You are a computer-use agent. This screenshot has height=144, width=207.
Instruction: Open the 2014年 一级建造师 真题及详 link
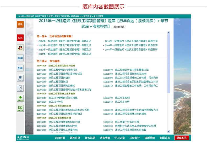pyautogui.click(x=65, y=41)
